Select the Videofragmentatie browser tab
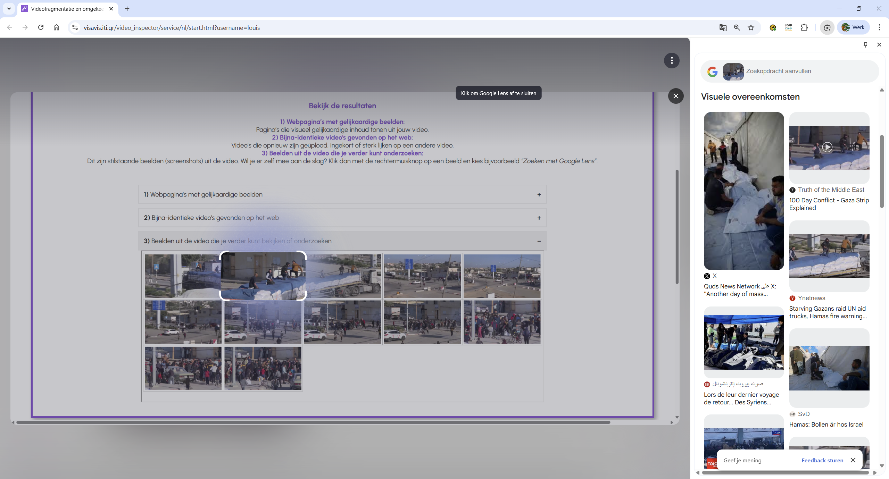Screen dimensions: 889x479 [67, 9]
